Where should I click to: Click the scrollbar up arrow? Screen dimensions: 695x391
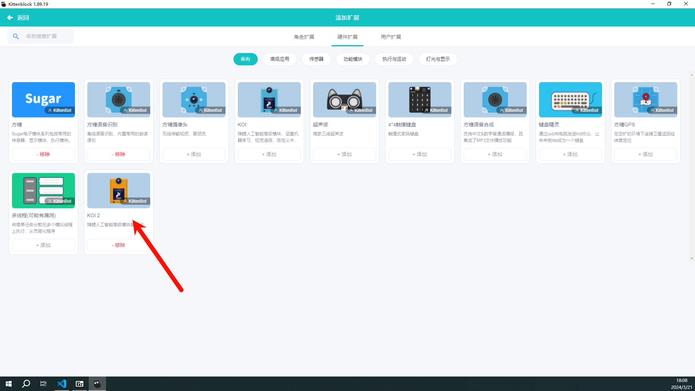tap(692, 75)
